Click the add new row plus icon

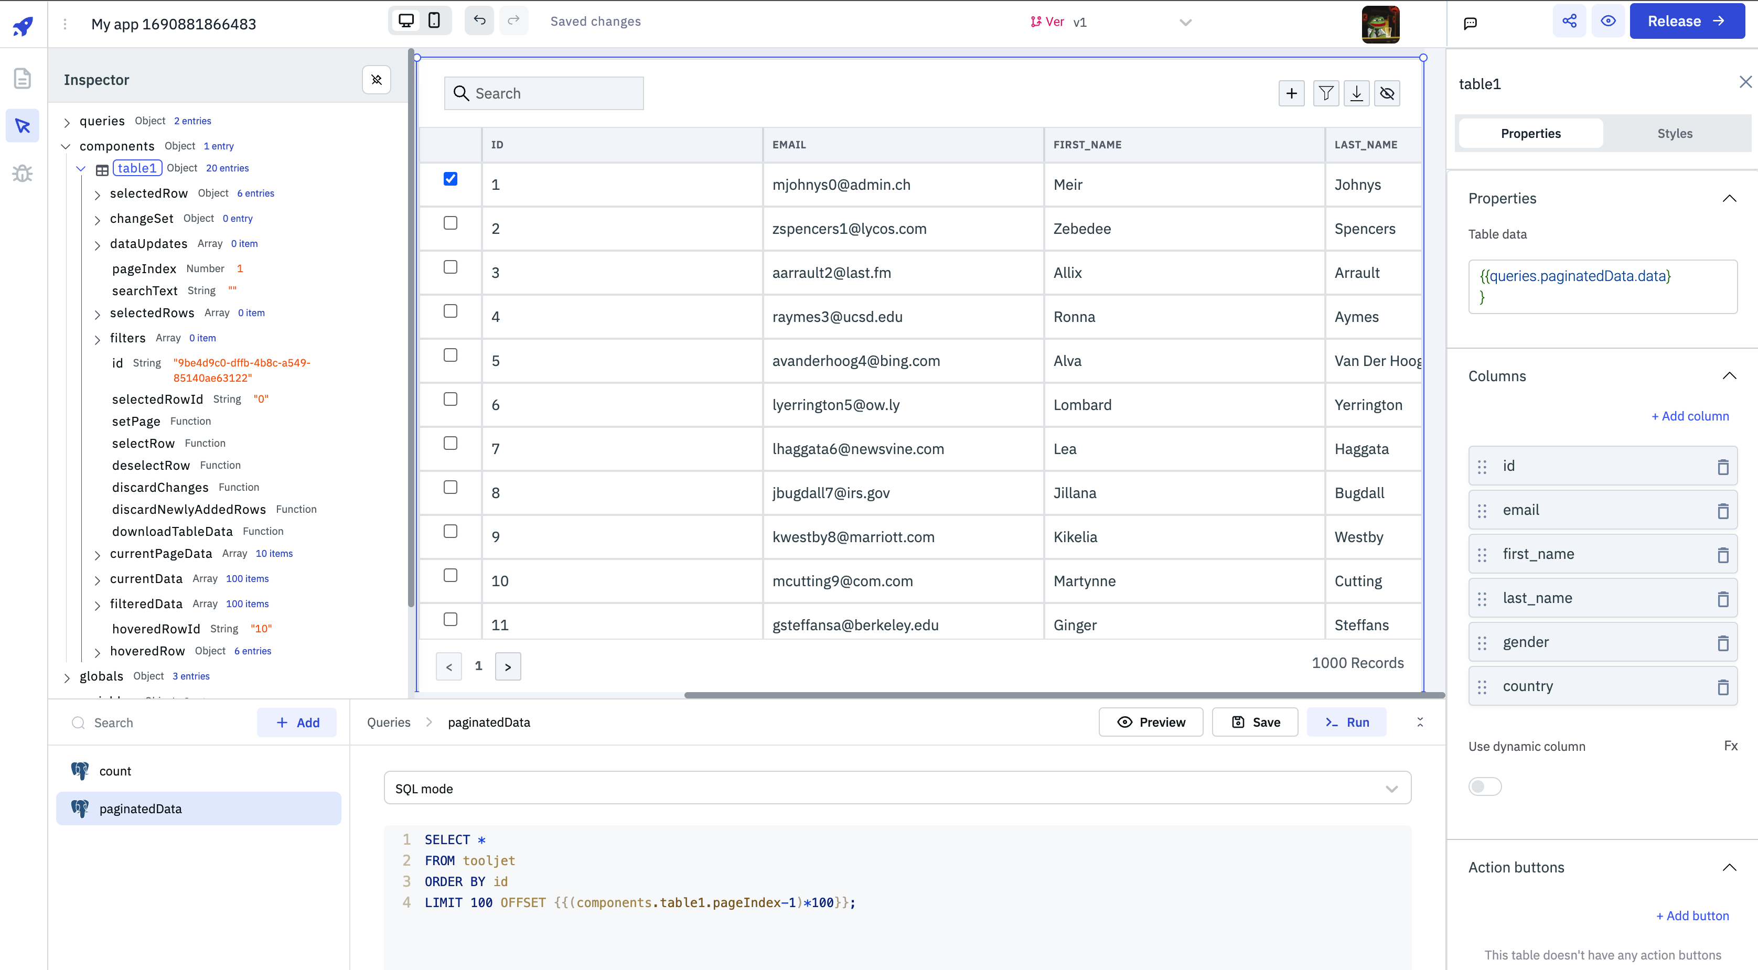click(x=1291, y=93)
